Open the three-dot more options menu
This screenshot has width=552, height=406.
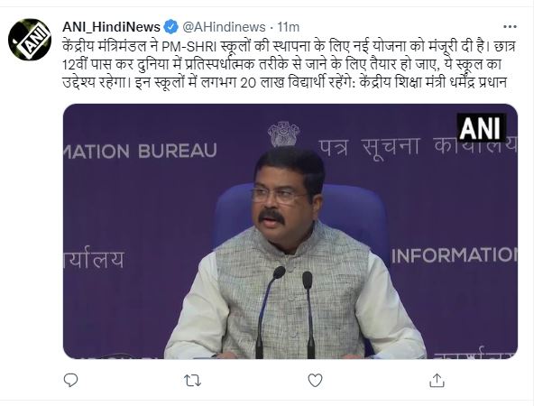tap(510, 27)
